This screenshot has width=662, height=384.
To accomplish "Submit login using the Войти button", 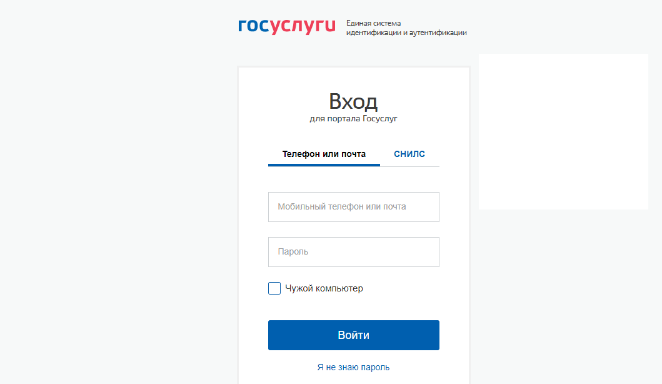I will [353, 335].
